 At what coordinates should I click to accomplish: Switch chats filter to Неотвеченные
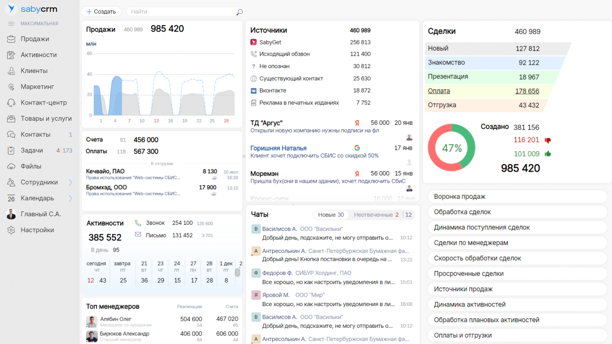[376, 215]
